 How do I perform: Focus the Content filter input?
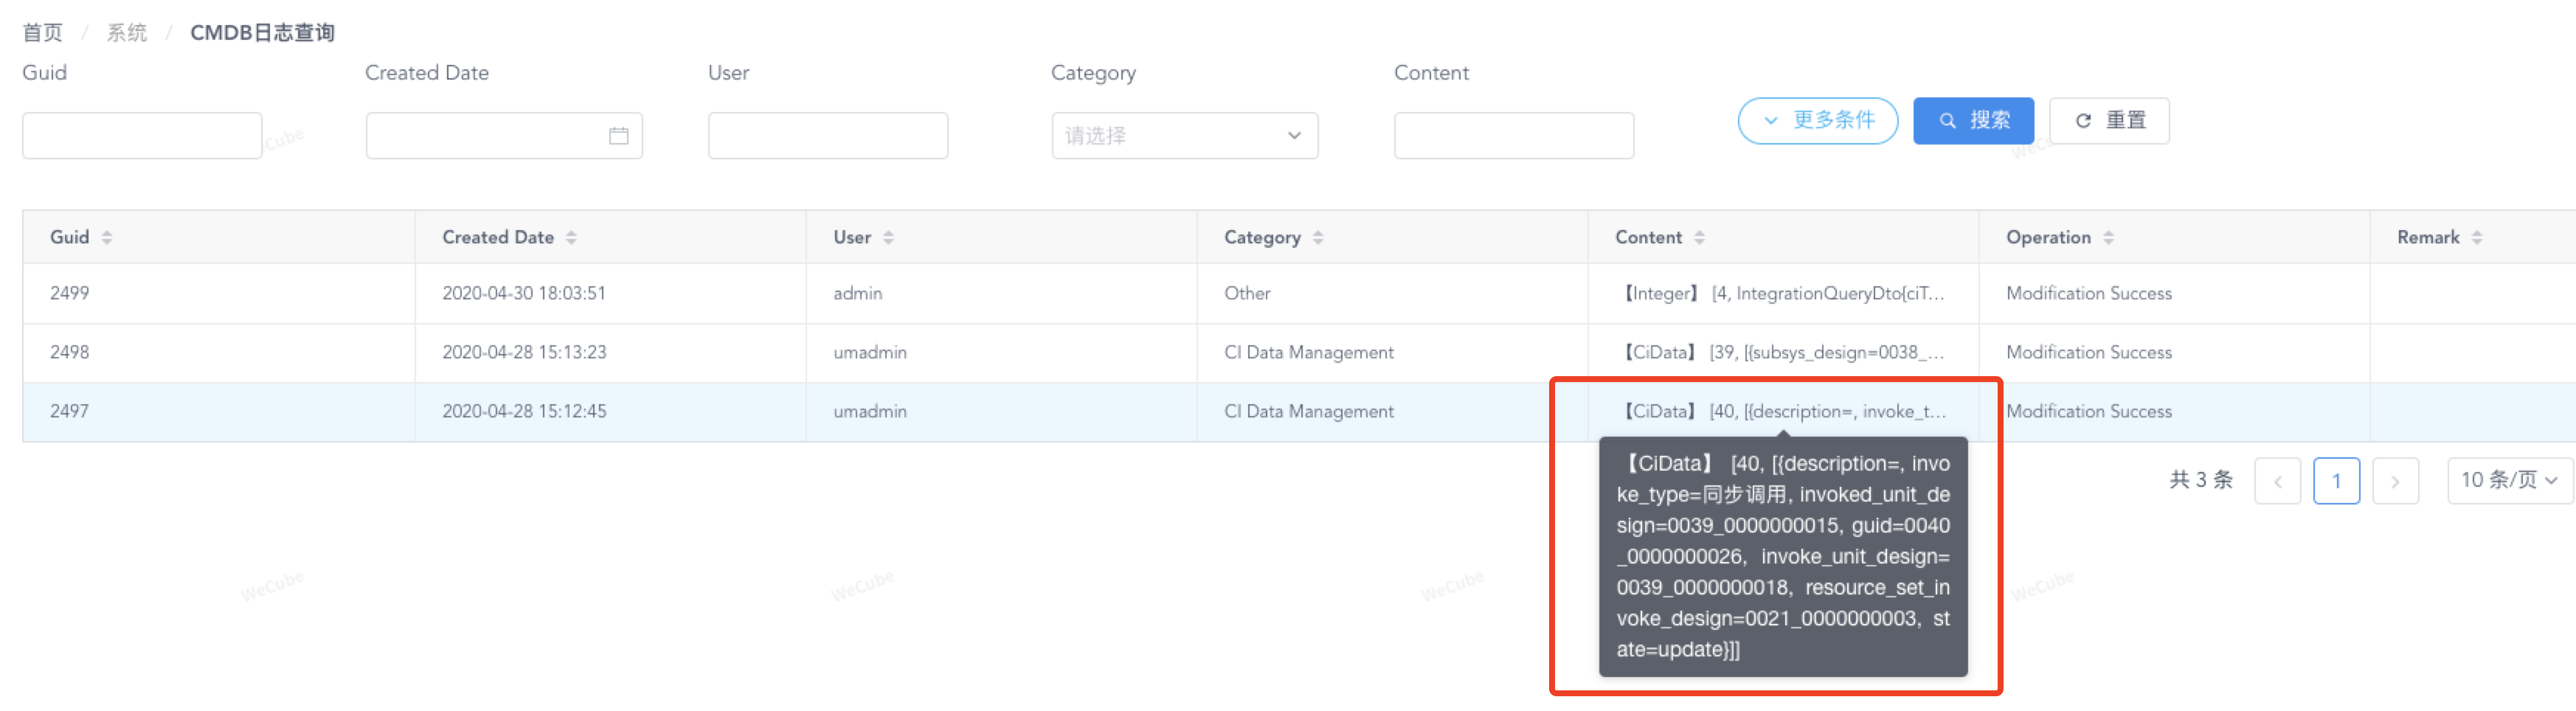1514,136
